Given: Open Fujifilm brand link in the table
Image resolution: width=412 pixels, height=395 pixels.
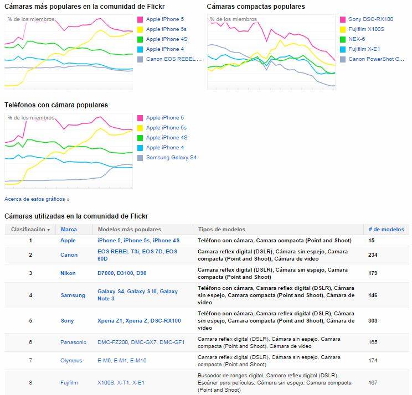Looking at the screenshot, I should pyautogui.click(x=69, y=383).
